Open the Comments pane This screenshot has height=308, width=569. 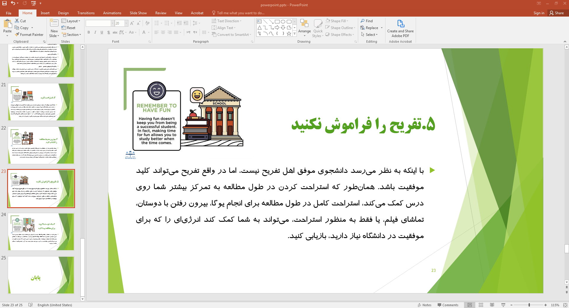coord(448,305)
